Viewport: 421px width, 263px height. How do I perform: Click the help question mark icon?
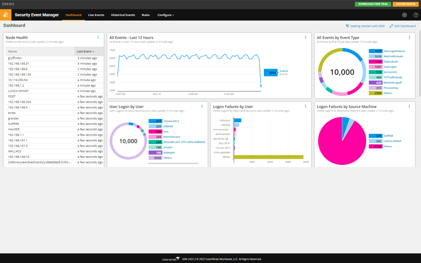click(x=415, y=15)
